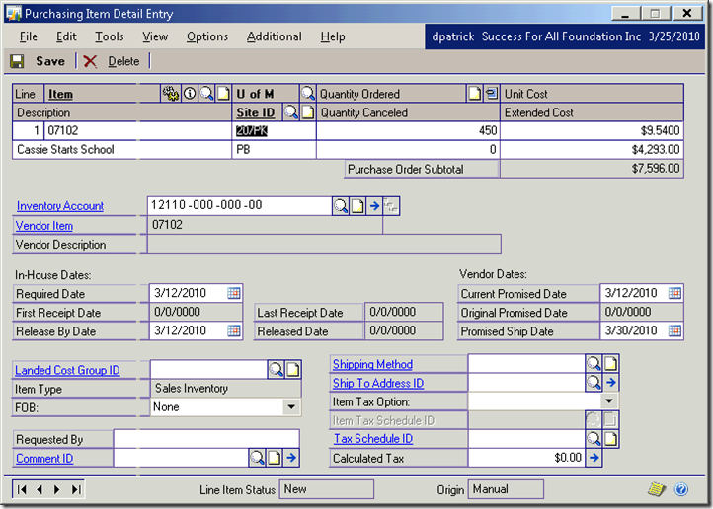This screenshot has height=509, width=713.
Task: Open Landed Cost Group ID note
Action: [x=293, y=370]
